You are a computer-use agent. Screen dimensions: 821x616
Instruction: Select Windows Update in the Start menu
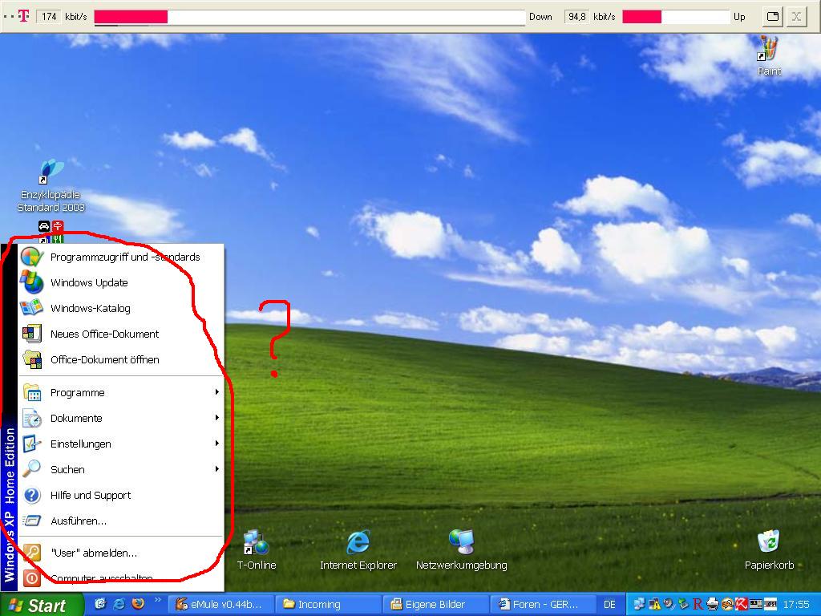point(121,283)
